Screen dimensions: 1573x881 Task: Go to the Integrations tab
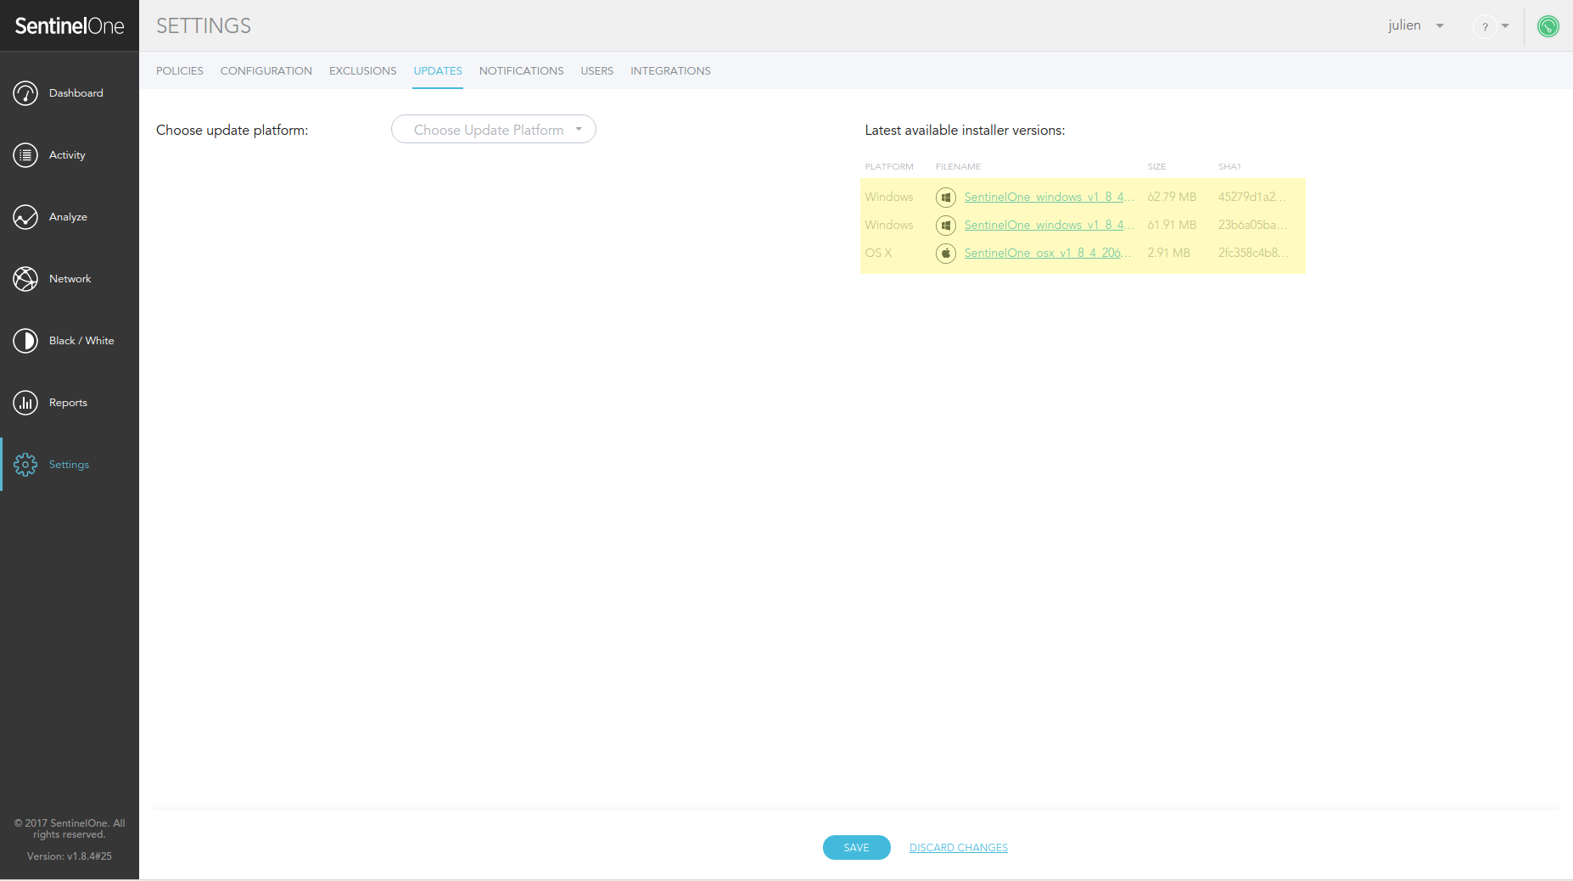point(670,71)
